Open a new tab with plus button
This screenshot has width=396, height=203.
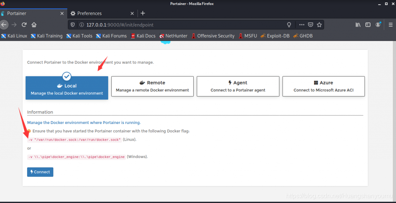(x=143, y=13)
